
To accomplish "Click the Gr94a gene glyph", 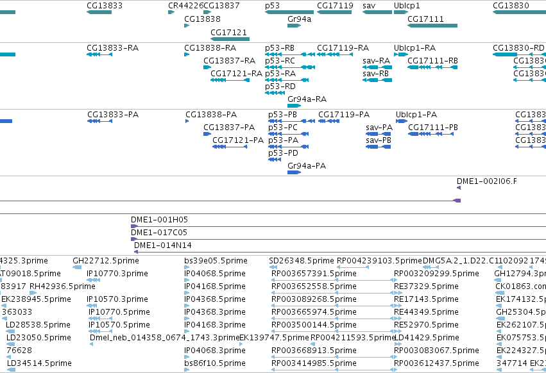I will [294, 26].
